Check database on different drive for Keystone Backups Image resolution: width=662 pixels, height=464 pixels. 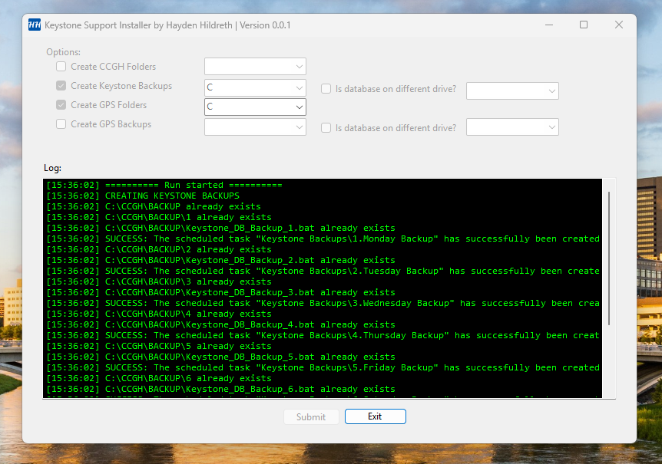click(326, 89)
